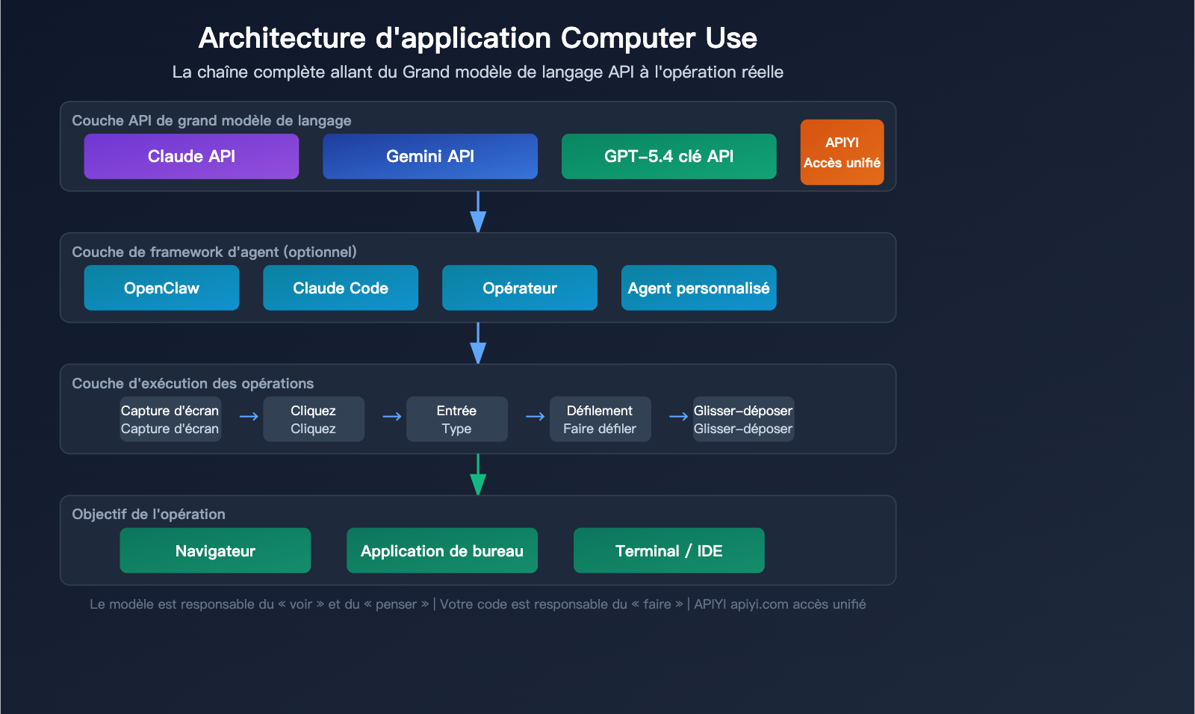
Task: Choose Agent personnalisé
Action: [698, 288]
